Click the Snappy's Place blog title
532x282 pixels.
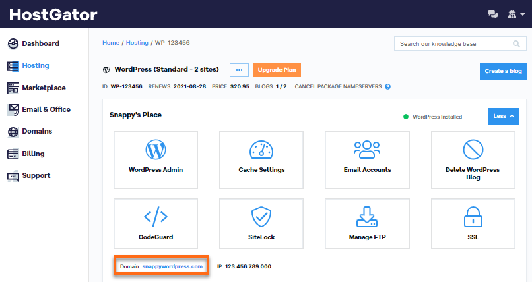point(135,115)
